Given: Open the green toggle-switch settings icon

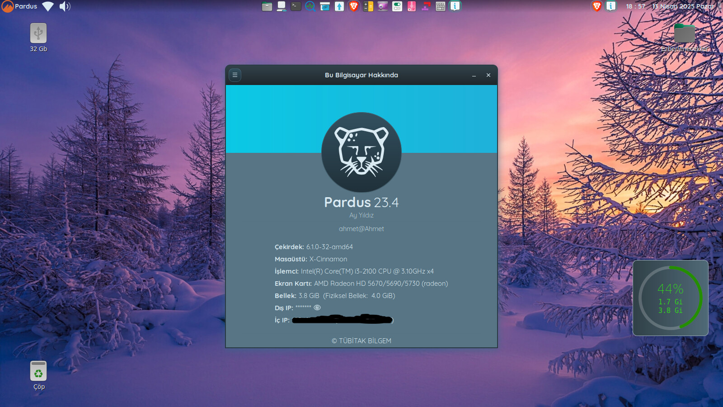Looking at the screenshot, I should [x=397, y=6].
